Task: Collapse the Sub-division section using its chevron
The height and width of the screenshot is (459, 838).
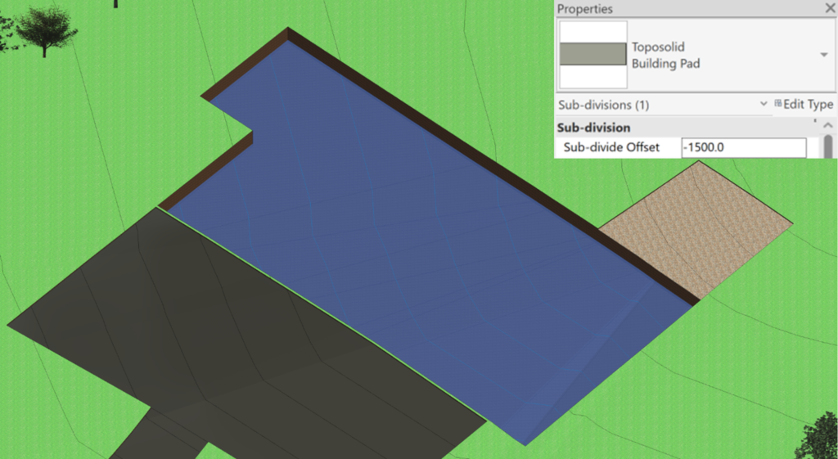Action: pyautogui.click(x=827, y=127)
